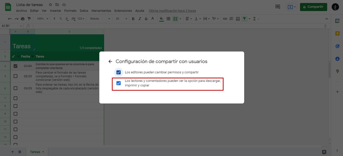This screenshot has width=343, height=156.
Task: Click the borders toolbar icon
Action: [x=168, y=19]
